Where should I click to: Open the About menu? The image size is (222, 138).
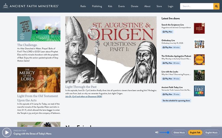[147, 6]
